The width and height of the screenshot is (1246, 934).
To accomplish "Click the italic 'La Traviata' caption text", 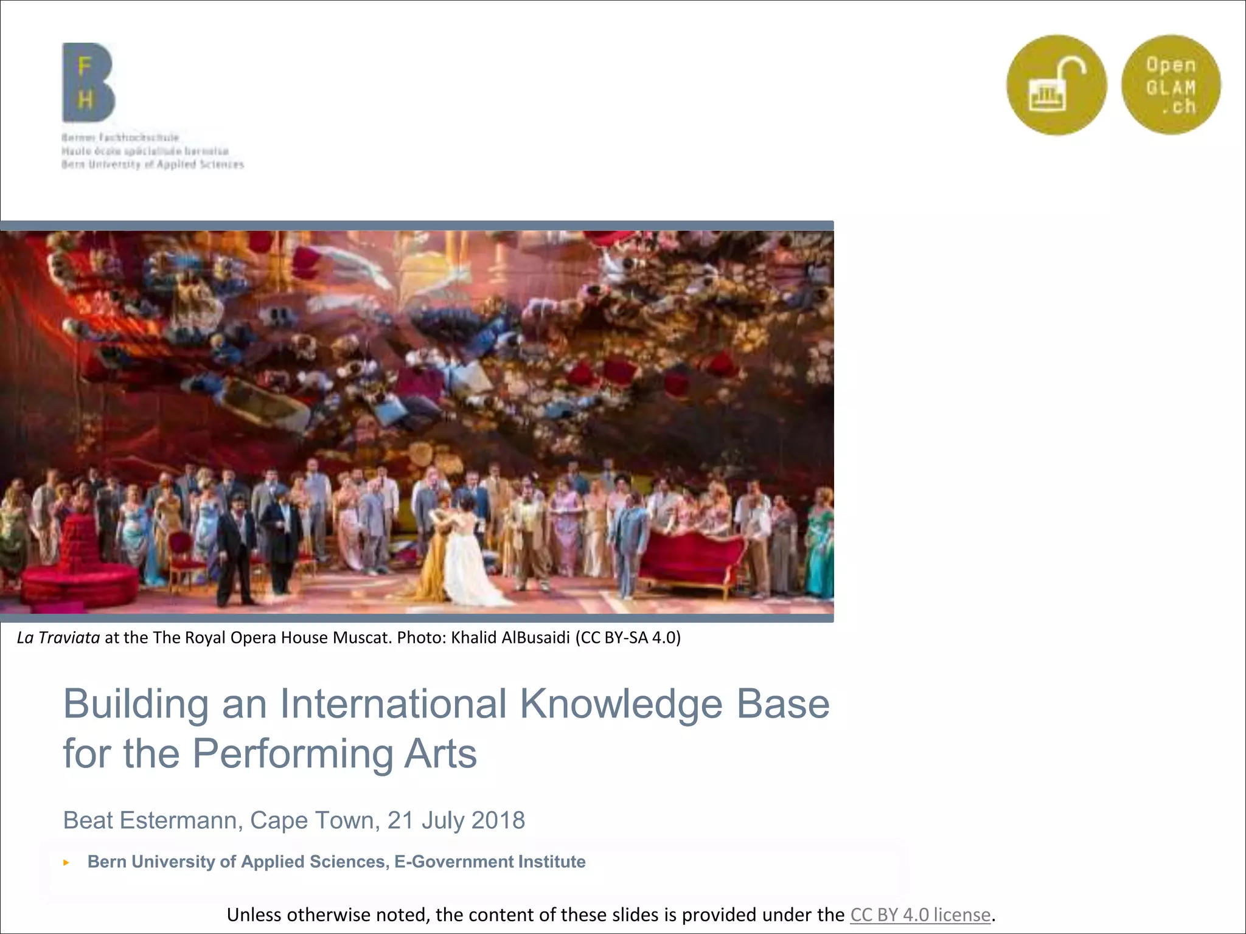I will [x=58, y=637].
